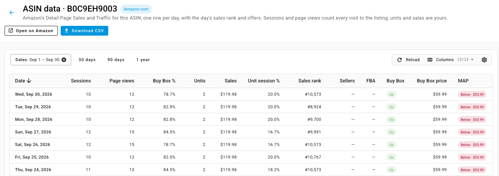Download CSV of ASIN data
Image resolution: width=499 pixels, height=176 pixels.
tap(84, 31)
